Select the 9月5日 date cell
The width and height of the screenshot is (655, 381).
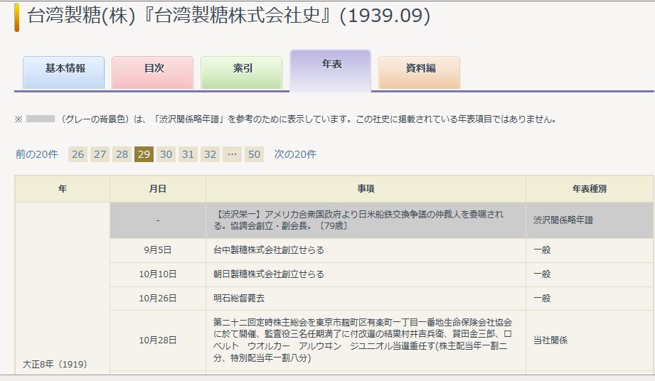[x=158, y=250]
